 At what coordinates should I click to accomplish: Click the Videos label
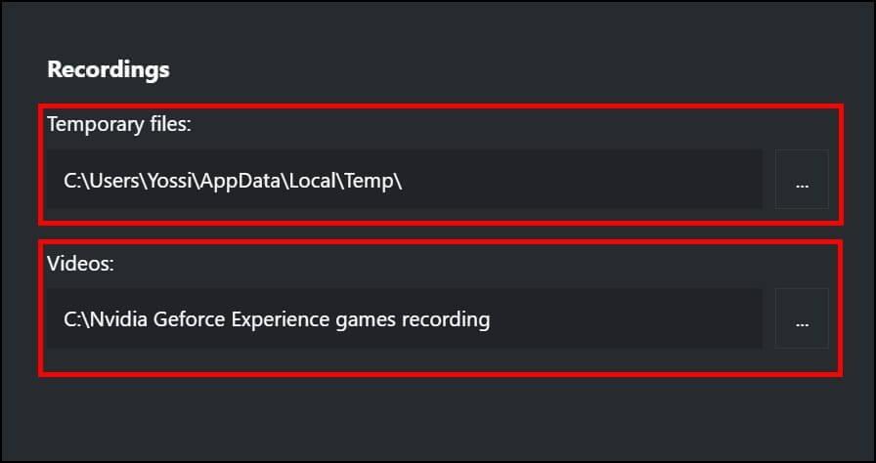point(80,264)
